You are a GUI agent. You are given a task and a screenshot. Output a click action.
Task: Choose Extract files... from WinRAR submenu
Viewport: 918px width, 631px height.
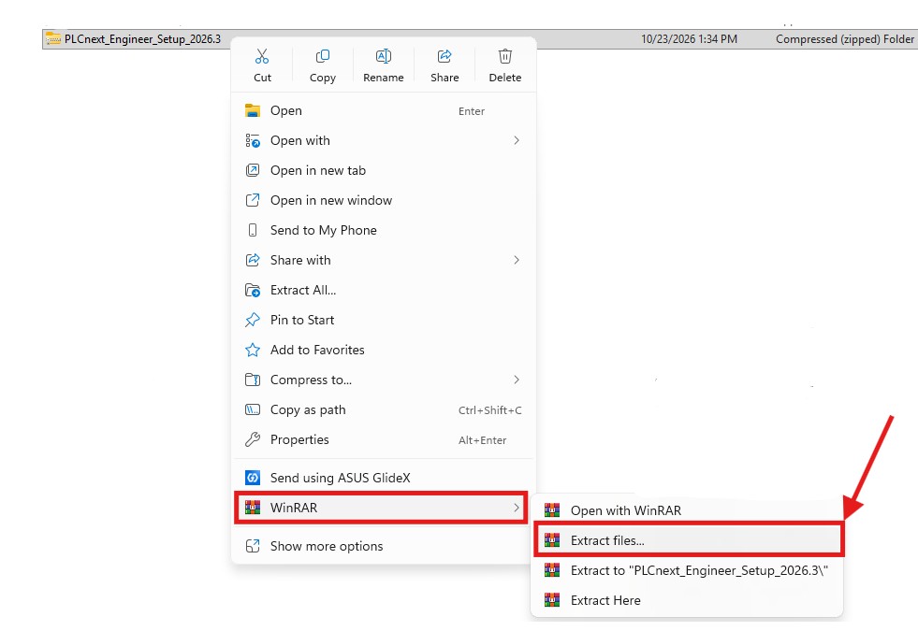click(687, 540)
